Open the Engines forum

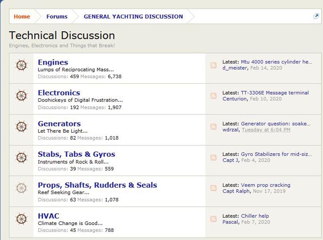pos(53,62)
